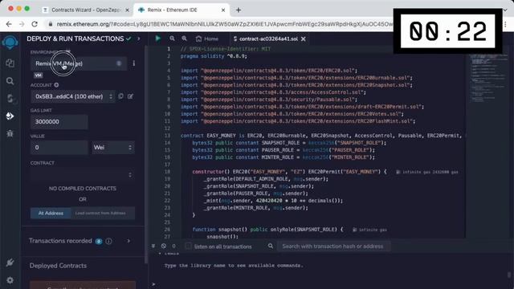Click the 'function snapshot()' code line
The image size is (514, 289).
267,230
